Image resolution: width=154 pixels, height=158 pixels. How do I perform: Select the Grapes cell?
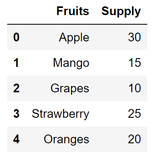pos(70,89)
